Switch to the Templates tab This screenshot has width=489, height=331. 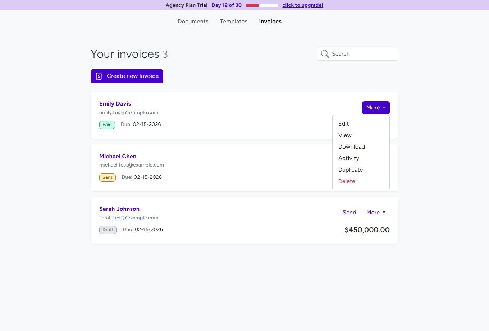[x=233, y=22]
